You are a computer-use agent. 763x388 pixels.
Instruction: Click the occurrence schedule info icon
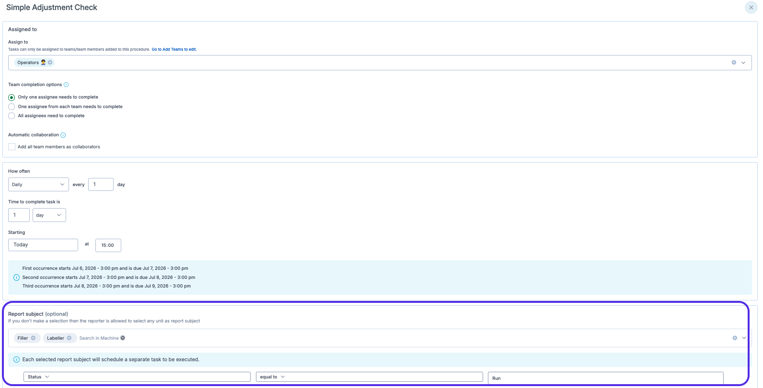(x=17, y=277)
